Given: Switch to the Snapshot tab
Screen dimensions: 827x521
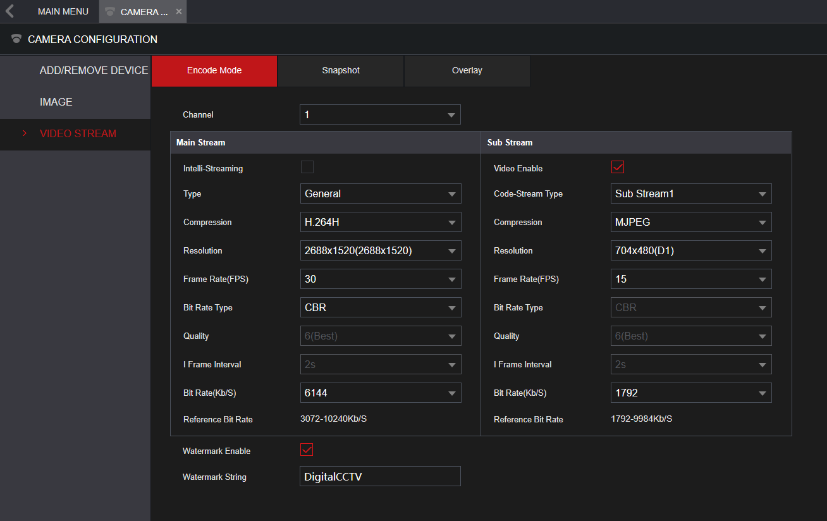Looking at the screenshot, I should [340, 71].
